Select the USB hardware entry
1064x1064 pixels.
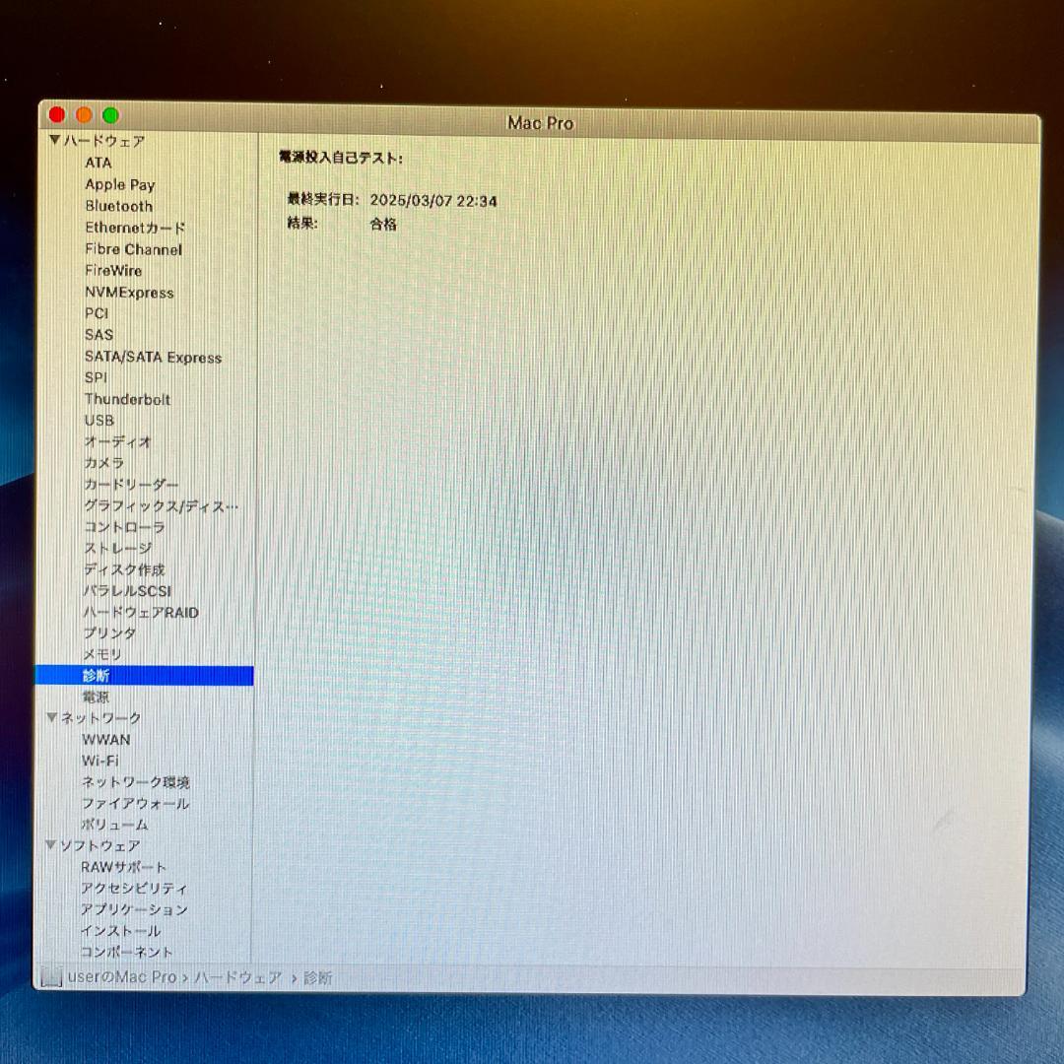(x=98, y=421)
